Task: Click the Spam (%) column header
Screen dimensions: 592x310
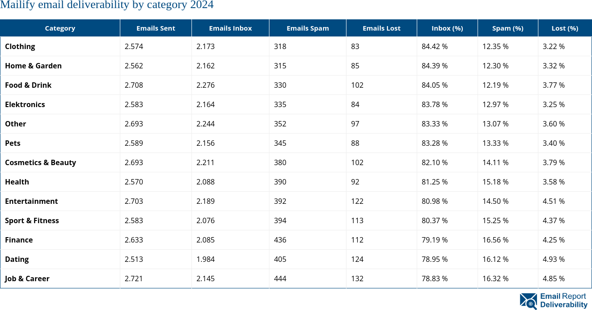Action: coord(508,28)
